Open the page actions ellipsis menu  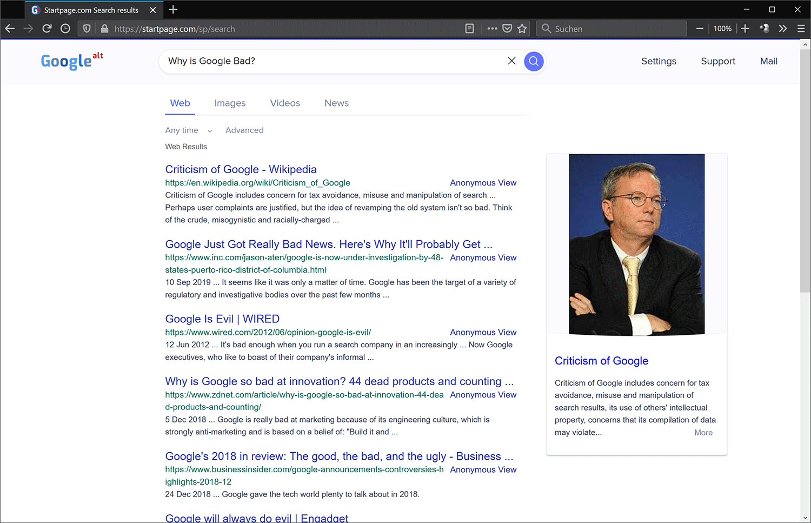491,29
